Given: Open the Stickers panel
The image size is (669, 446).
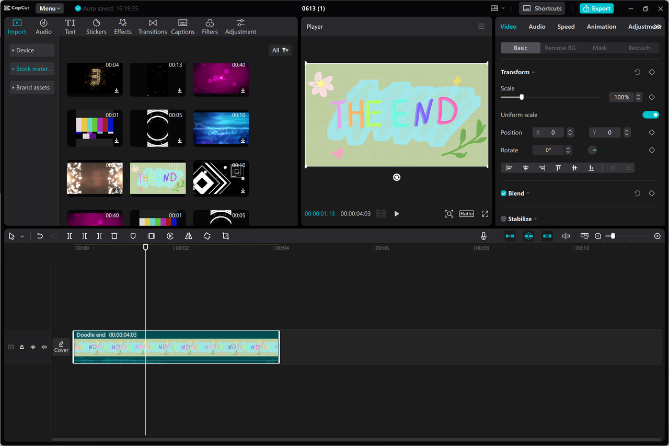Looking at the screenshot, I should tap(96, 26).
